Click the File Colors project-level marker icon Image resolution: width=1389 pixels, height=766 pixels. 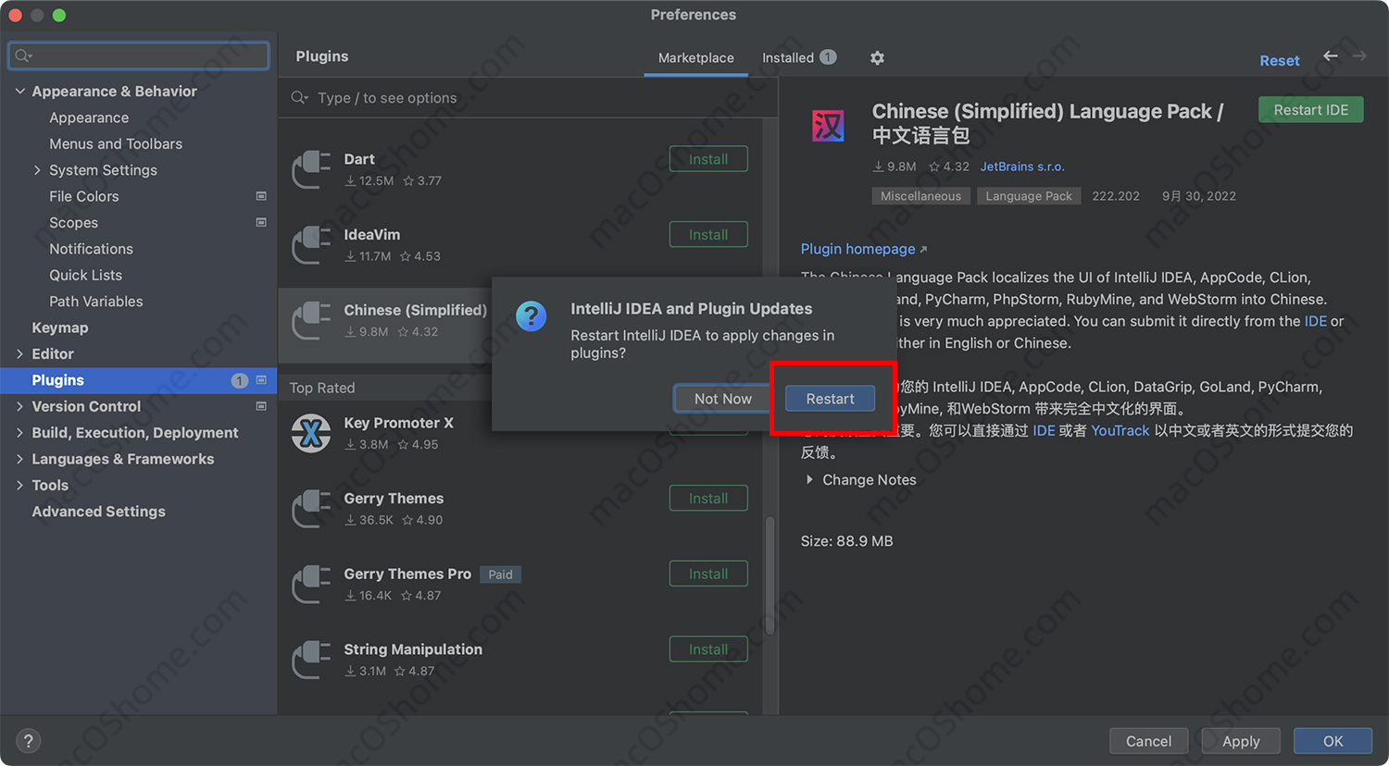pyautogui.click(x=261, y=196)
